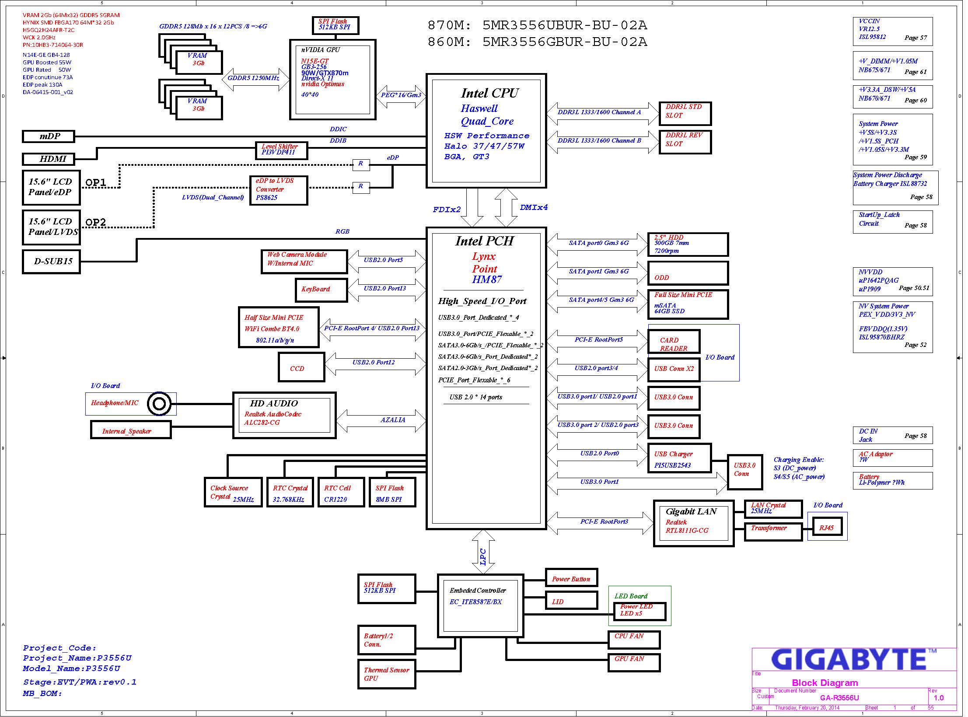Select the LPC bus arrow
The height and width of the screenshot is (717, 968).
point(483,552)
